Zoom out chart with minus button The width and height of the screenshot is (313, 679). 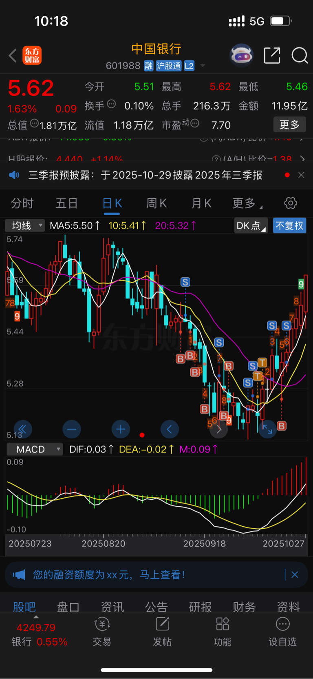72,429
